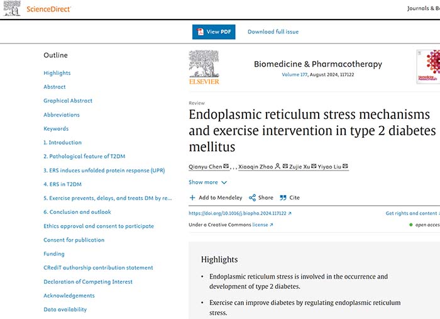Viewport: 440px width, 319px height.
Task: Open Get rights and content link
Action: pos(412,213)
